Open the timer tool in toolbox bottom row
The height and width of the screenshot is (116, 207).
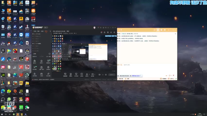tap(35, 74)
